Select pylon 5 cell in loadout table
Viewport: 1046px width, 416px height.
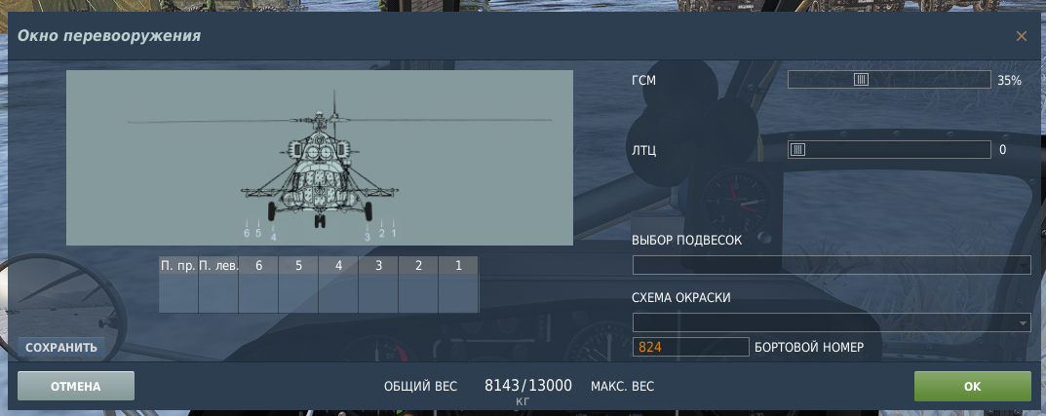pos(298,293)
